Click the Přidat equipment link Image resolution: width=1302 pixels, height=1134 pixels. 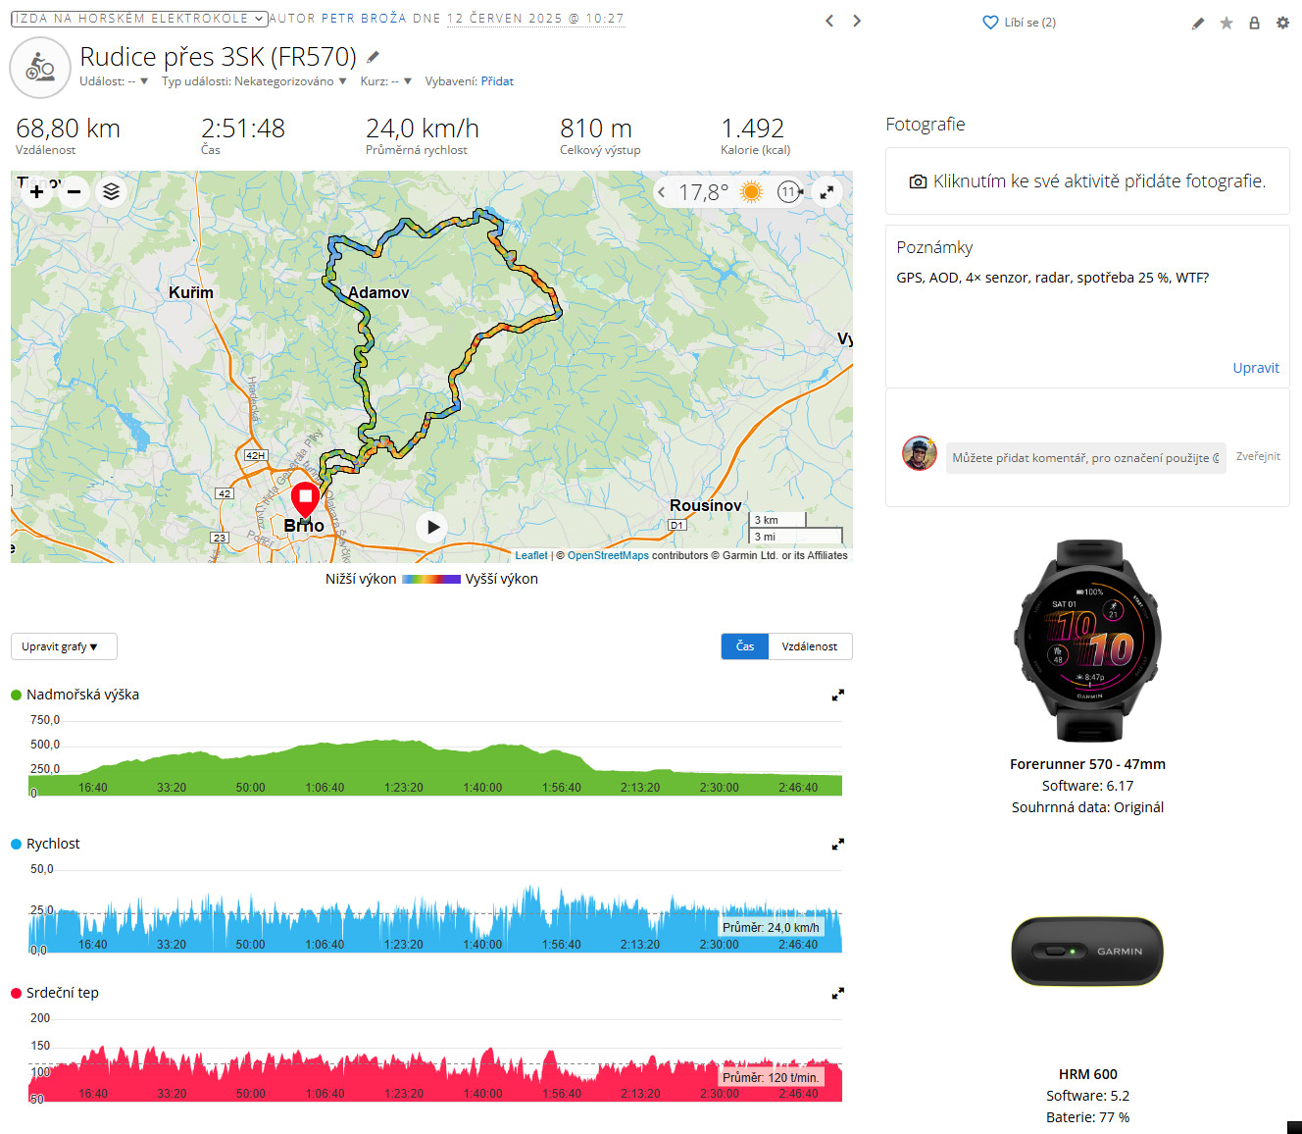tap(497, 81)
